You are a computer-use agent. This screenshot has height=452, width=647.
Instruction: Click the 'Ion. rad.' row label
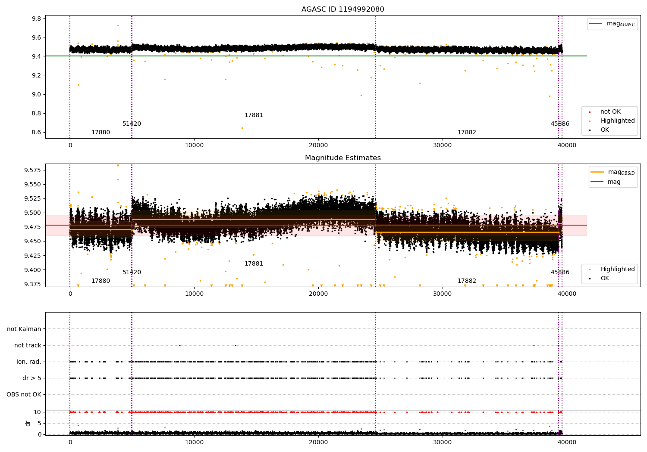click(x=29, y=362)
